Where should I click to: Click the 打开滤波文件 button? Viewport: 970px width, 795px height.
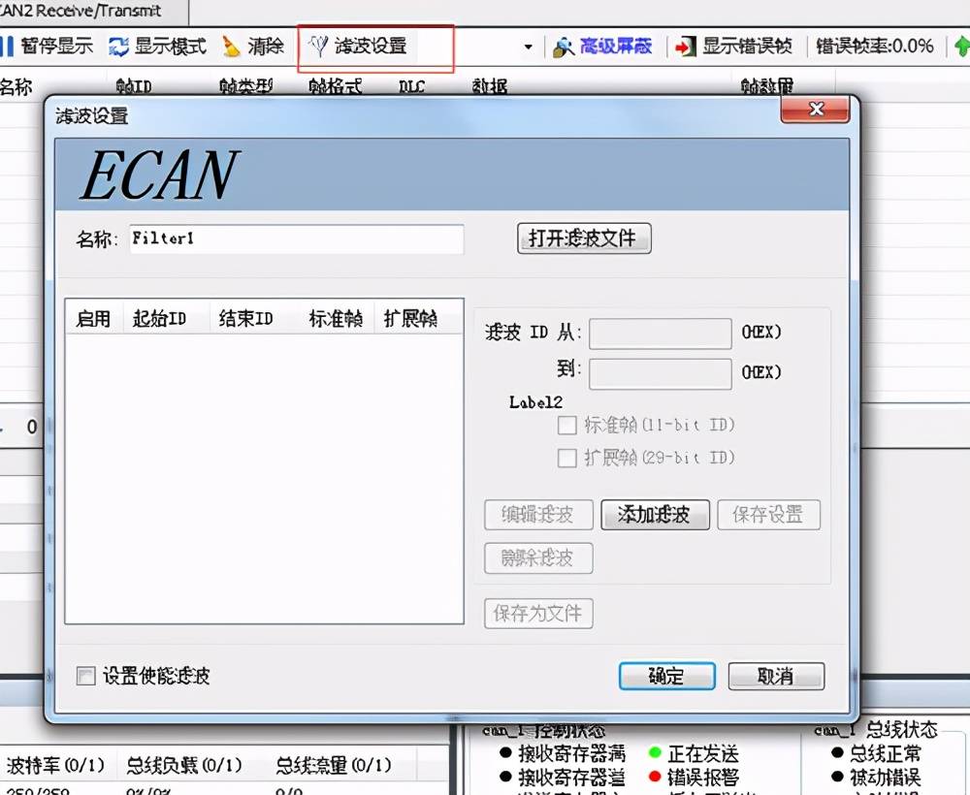click(583, 238)
